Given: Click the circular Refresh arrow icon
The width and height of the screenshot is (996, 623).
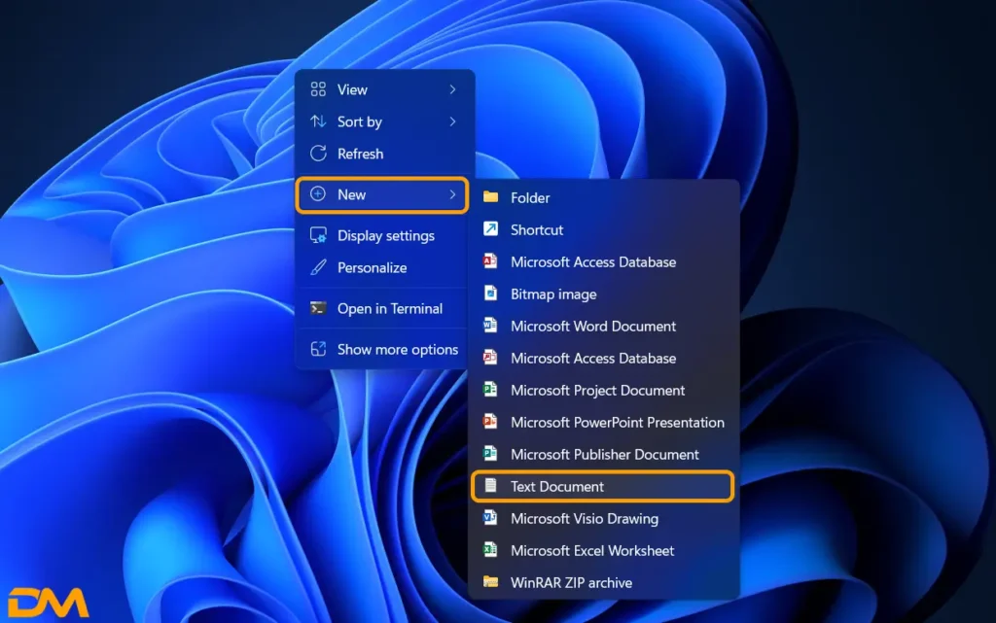Looking at the screenshot, I should [318, 154].
